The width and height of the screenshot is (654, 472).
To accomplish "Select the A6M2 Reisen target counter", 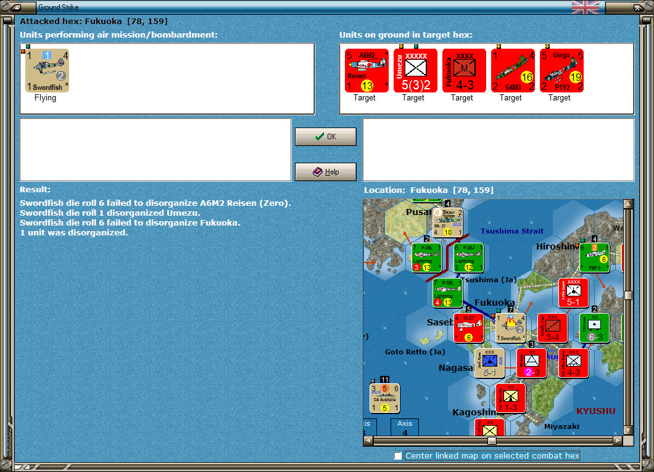I will pyautogui.click(x=366, y=70).
